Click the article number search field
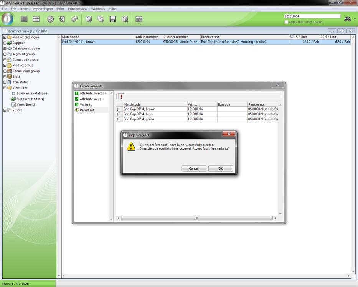The image size is (358, 287). [x=312, y=16]
